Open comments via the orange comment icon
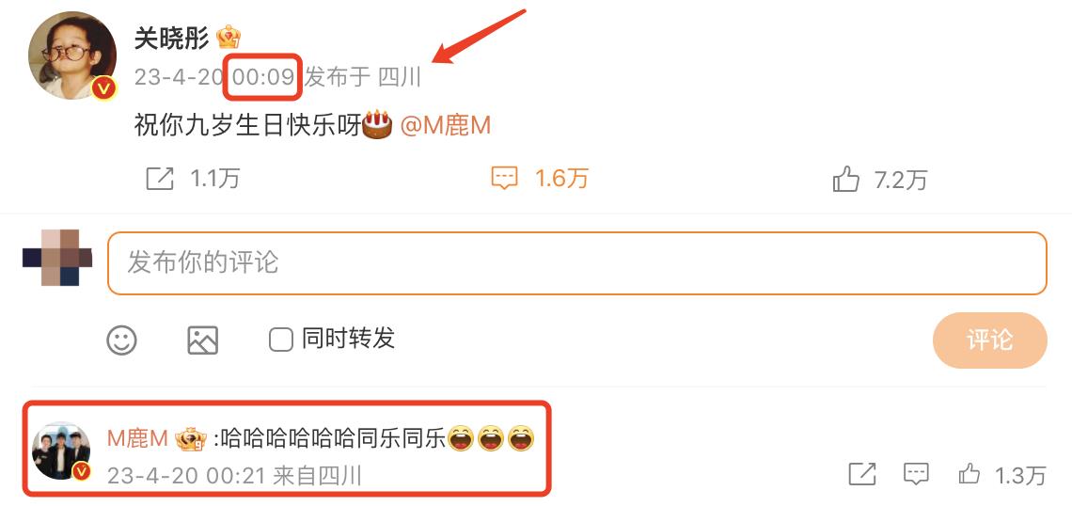This screenshot has height=506, width=1072. click(x=505, y=179)
